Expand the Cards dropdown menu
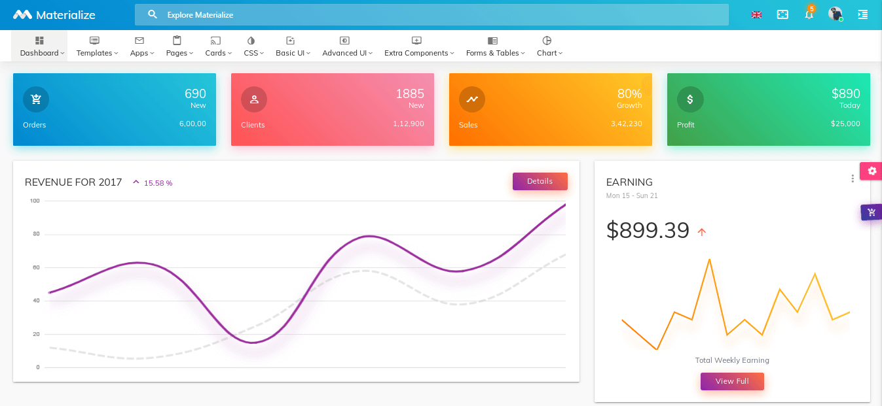Image resolution: width=882 pixels, height=406 pixels. tap(229, 54)
